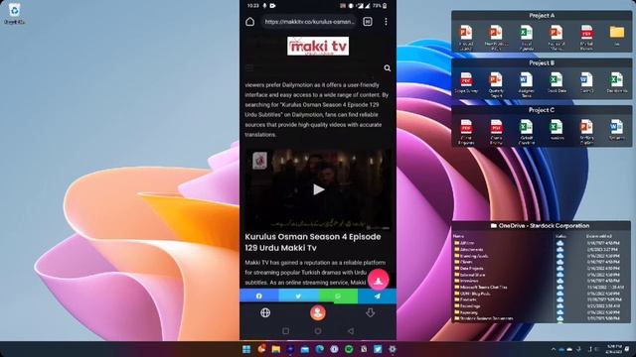
Task: Share the page via Telegram
Action: (377, 297)
